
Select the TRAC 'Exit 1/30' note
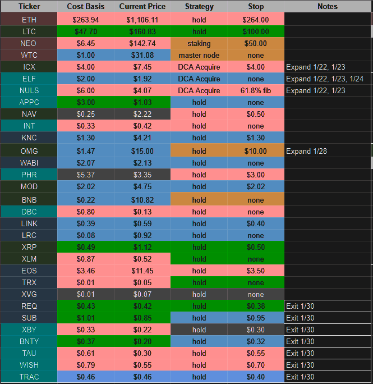pyautogui.click(x=328, y=377)
